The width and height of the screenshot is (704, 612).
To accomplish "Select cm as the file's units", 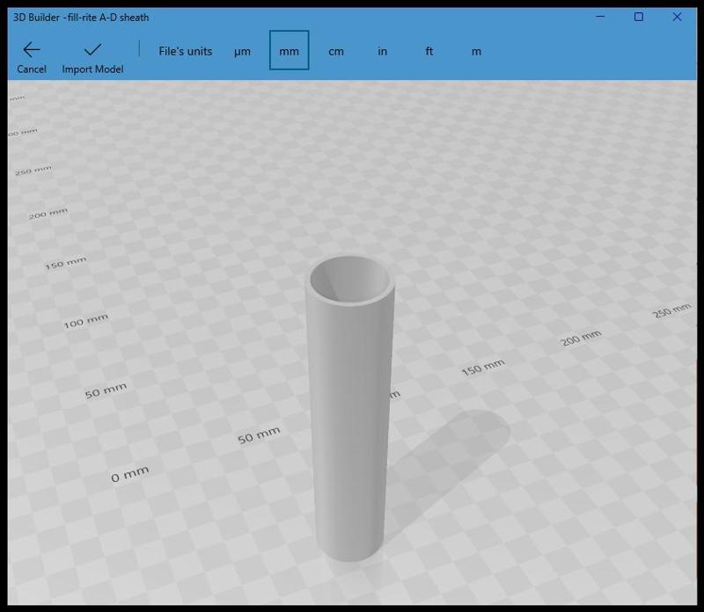I will click(336, 51).
